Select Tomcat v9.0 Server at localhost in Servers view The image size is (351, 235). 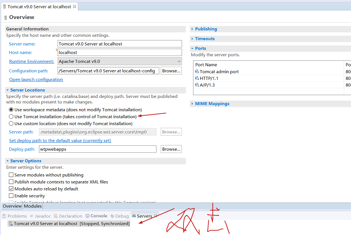(69, 224)
